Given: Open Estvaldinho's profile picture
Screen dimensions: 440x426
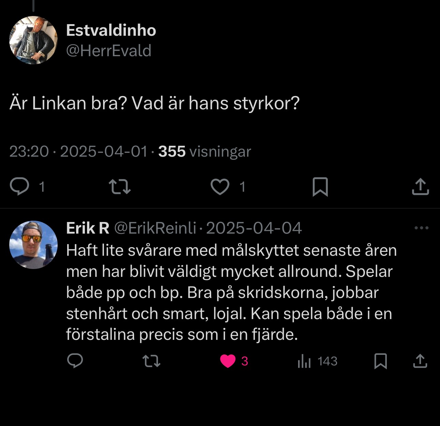Looking at the screenshot, I should [x=33, y=40].
